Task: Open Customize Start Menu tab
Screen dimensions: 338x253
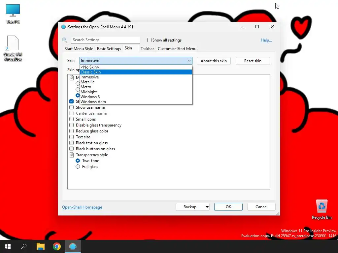Action: click(177, 49)
